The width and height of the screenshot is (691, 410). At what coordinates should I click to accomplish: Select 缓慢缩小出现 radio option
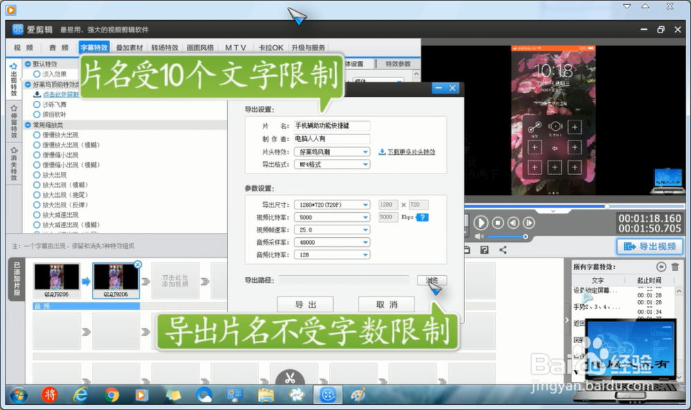point(37,155)
